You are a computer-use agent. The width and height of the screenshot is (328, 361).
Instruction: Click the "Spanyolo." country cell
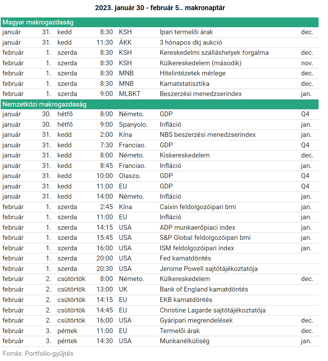pyautogui.click(x=133, y=125)
